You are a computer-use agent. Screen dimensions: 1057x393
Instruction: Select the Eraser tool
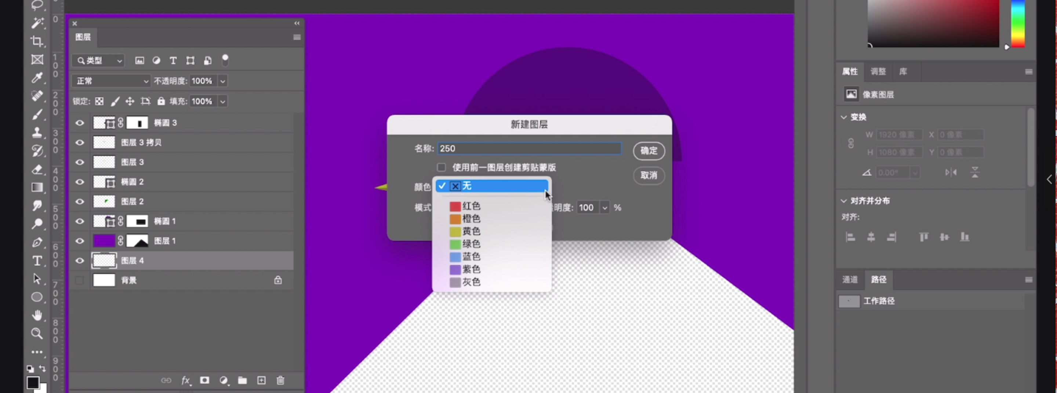click(37, 169)
